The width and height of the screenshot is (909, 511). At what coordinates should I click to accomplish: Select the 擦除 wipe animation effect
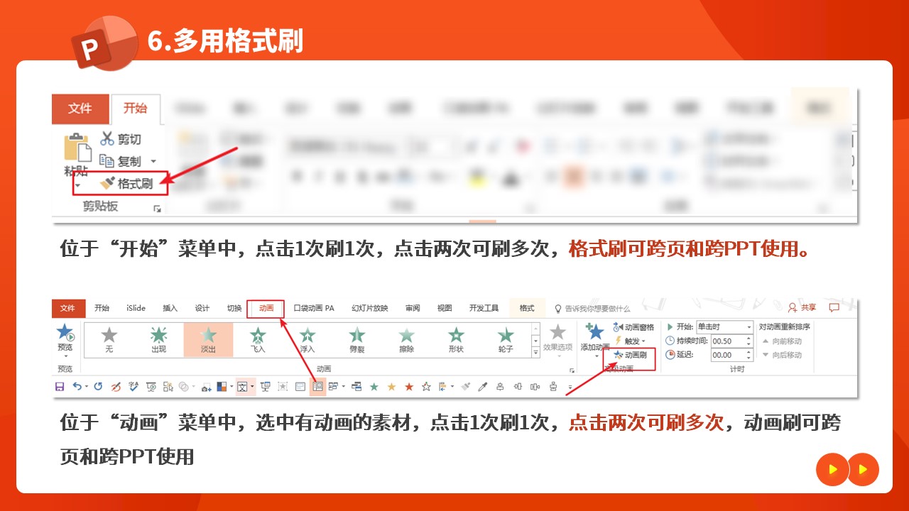(x=406, y=340)
